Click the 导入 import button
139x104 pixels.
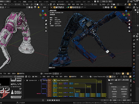click(x=109, y=1)
